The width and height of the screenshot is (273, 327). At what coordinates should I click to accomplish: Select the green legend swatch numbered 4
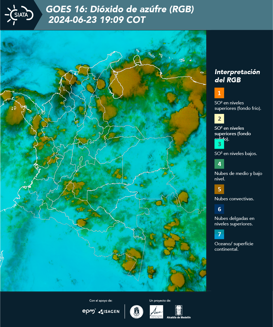(219, 164)
